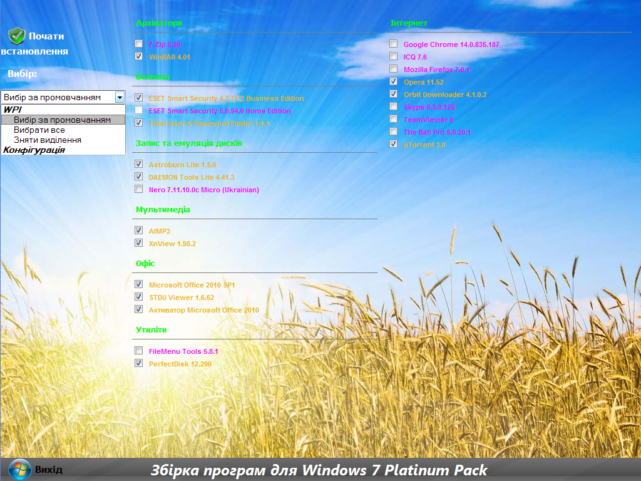The image size is (641, 481).
Task: Enable FileMenu Tools 5.8.1 checkbox
Action: click(x=138, y=351)
